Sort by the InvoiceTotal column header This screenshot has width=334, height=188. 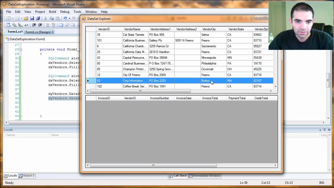(x=213, y=98)
